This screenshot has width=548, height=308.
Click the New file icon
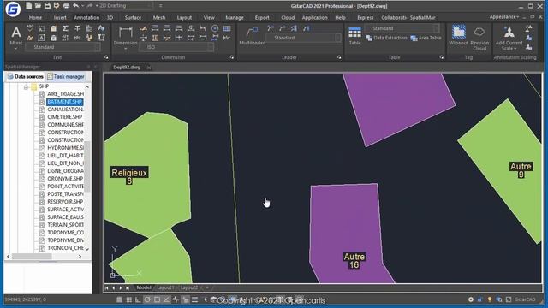click(x=29, y=6)
